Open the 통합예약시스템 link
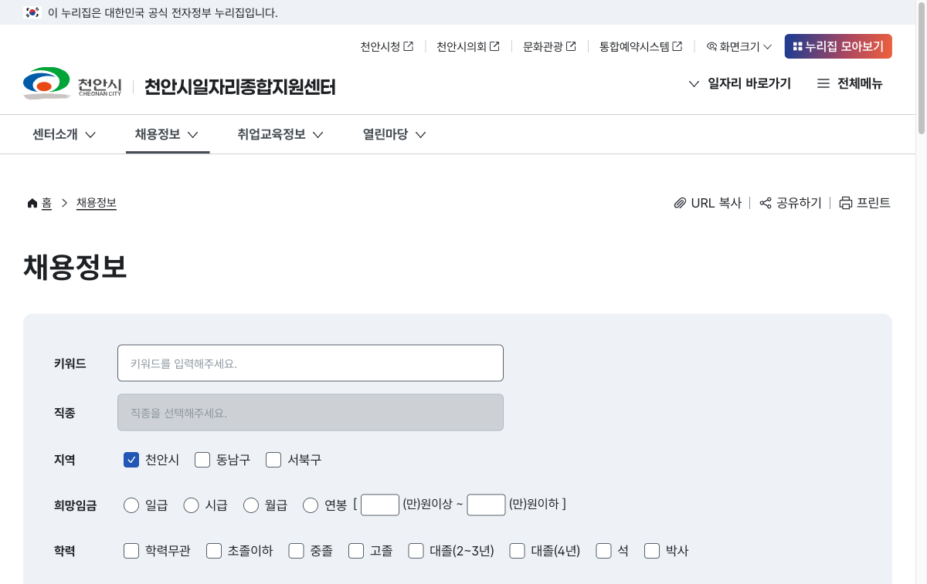Screen dimensions: 927x584 click(640, 46)
